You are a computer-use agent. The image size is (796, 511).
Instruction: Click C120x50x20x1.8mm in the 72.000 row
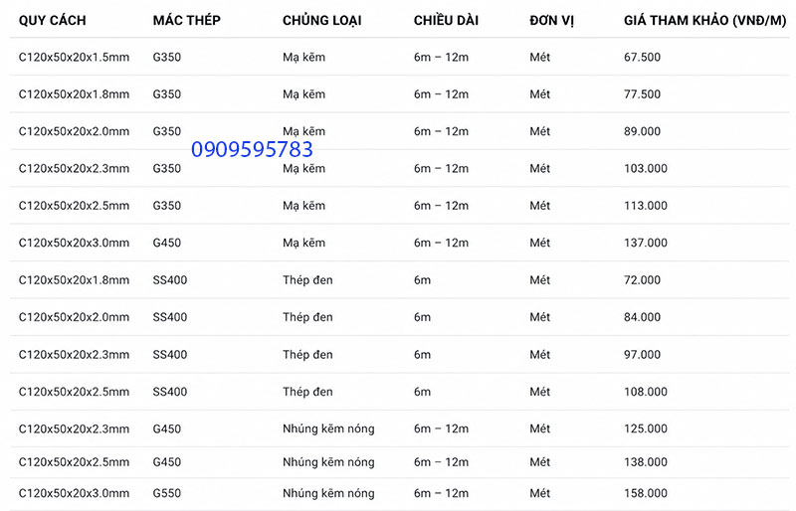click(74, 280)
